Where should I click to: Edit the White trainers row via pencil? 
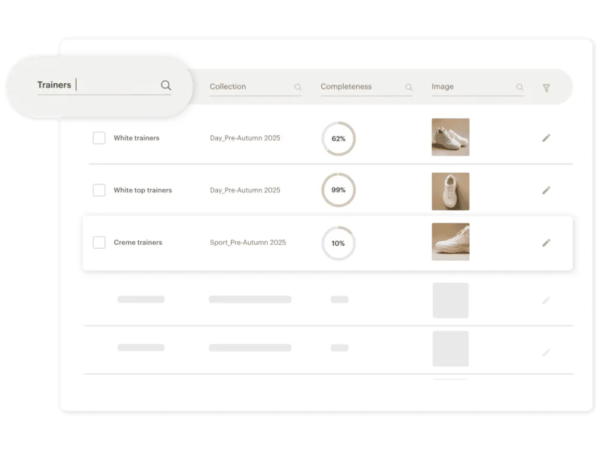(546, 138)
